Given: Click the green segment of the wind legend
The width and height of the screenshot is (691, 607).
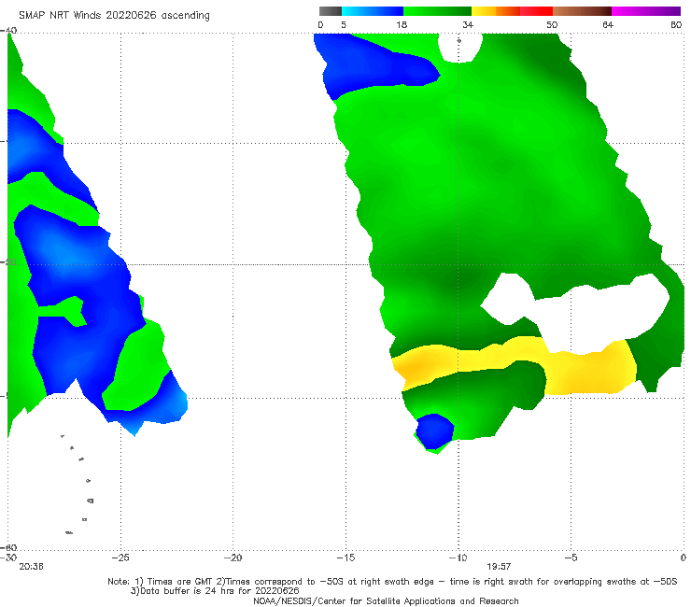Looking at the screenshot, I should point(437,11).
